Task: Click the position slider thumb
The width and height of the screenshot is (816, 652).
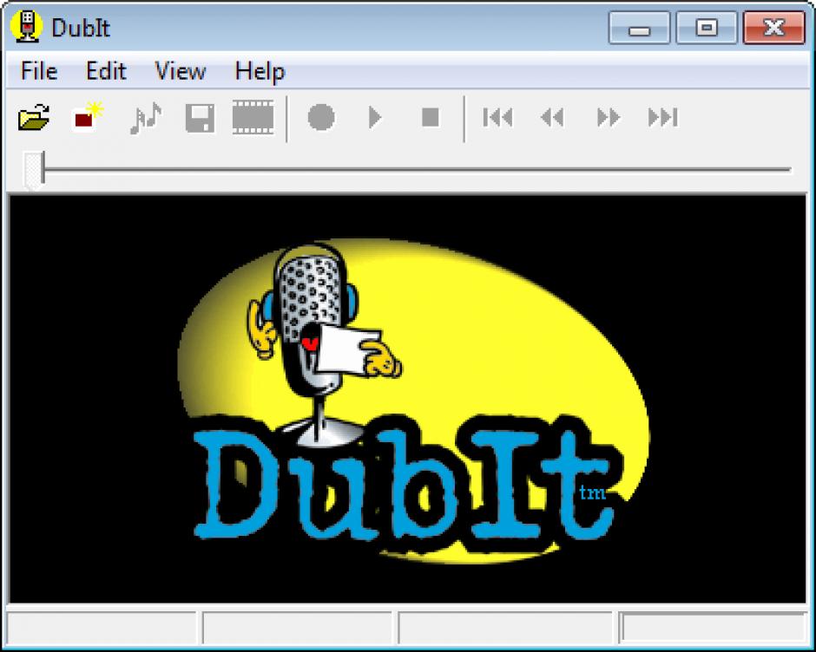Action: point(35,169)
